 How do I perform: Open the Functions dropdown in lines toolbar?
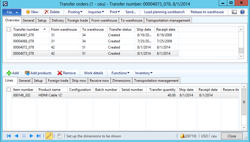[x=120, y=73]
